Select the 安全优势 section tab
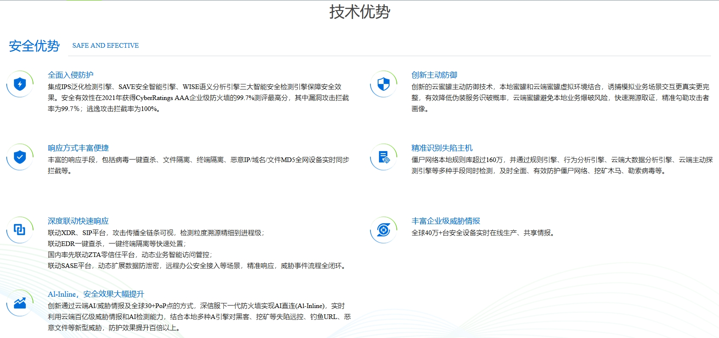 pos(34,46)
